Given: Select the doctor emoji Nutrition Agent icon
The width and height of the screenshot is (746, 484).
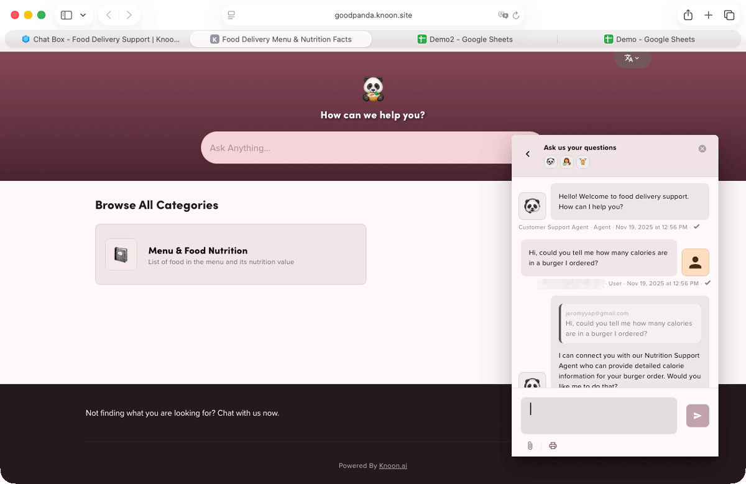Looking at the screenshot, I should tap(566, 162).
